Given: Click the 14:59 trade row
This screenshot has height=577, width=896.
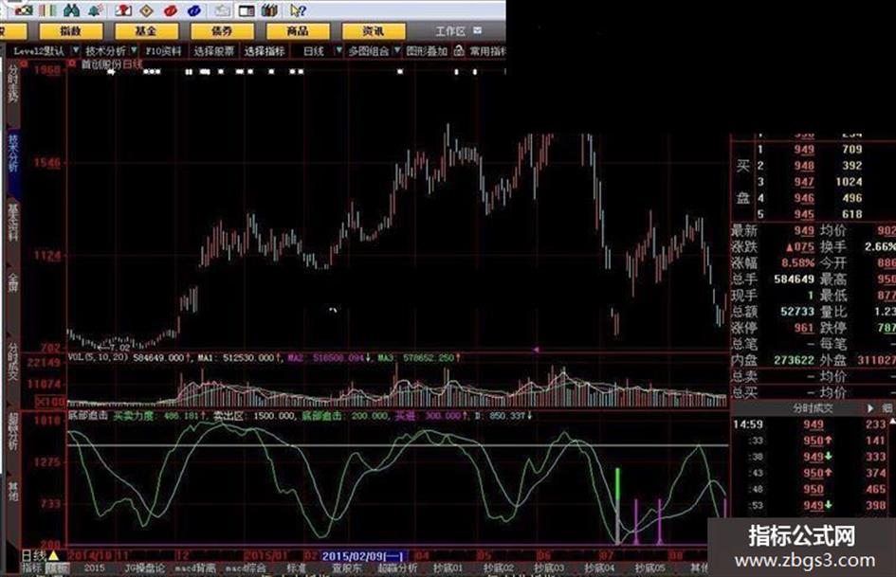Looking at the screenshot, I should coord(809,424).
